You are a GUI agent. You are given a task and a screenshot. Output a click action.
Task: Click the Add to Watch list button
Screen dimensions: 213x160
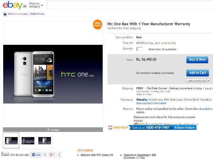pyautogui.click(x=196, y=80)
